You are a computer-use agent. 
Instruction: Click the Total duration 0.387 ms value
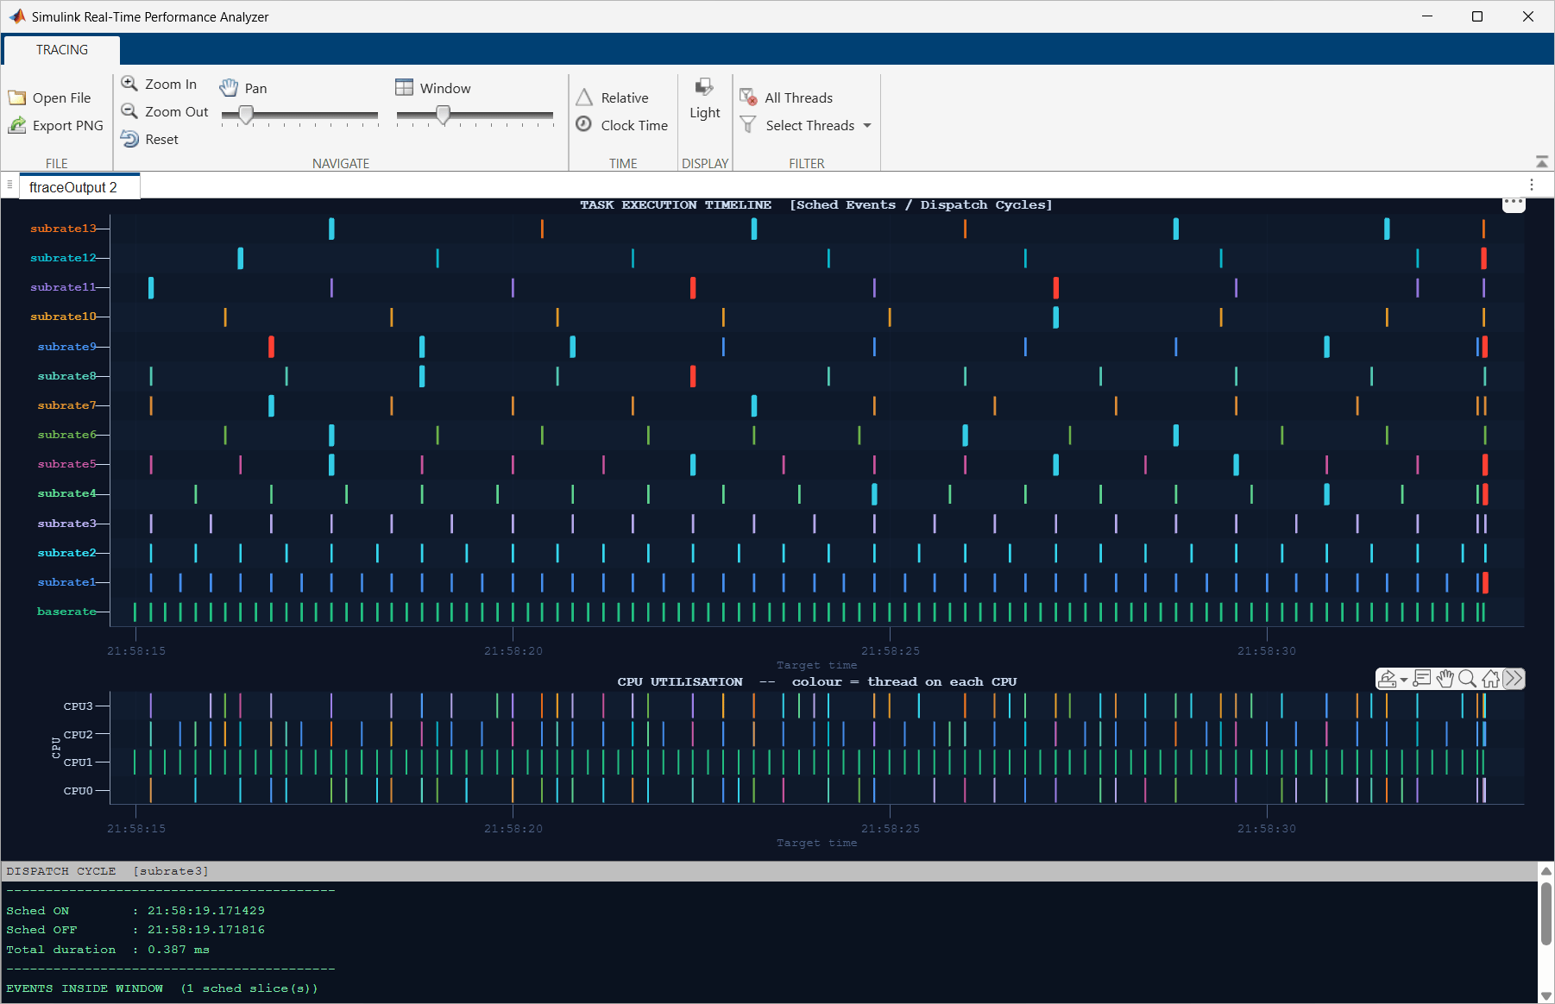coord(179,950)
